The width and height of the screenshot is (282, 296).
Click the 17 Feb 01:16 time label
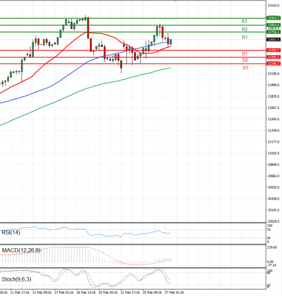pos(64,292)
